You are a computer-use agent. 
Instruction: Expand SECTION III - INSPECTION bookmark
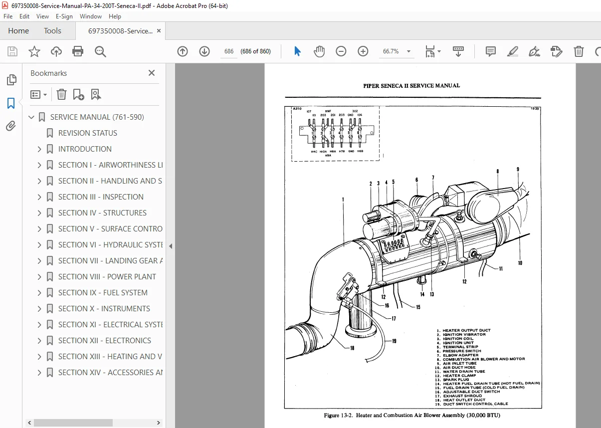coord(40,197)
